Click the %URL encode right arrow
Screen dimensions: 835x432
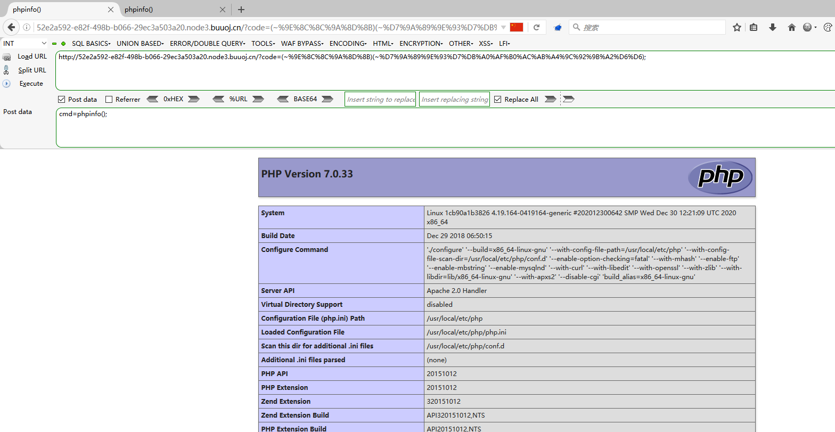(258, 99)
